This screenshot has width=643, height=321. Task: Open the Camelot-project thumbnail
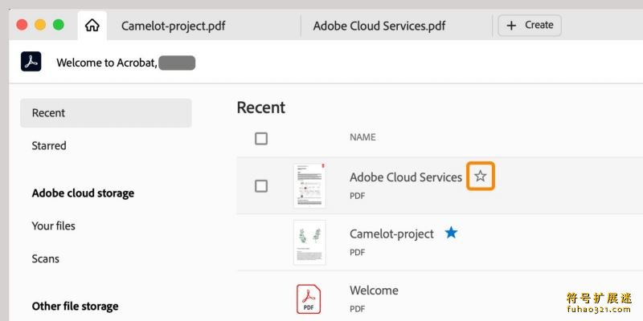(309, 242)
